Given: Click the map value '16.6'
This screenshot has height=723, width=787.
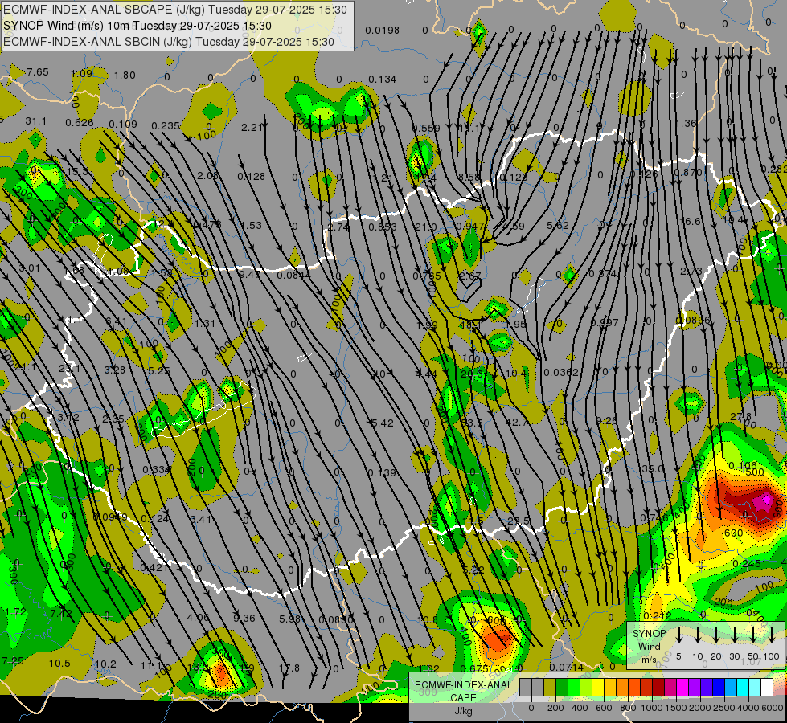Looking at the screenshot, I should (690, 221).
